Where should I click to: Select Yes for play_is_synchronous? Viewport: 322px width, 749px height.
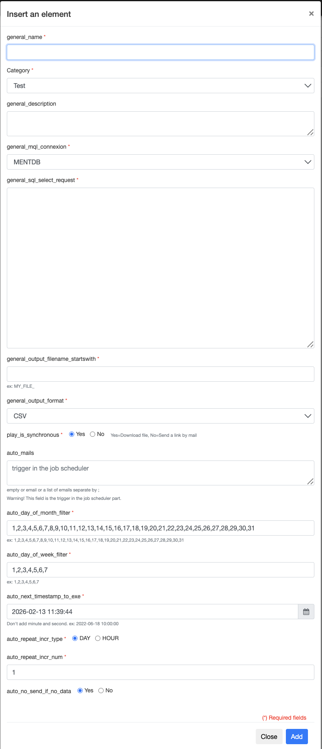pyautogui.click(x=72, y=434)
